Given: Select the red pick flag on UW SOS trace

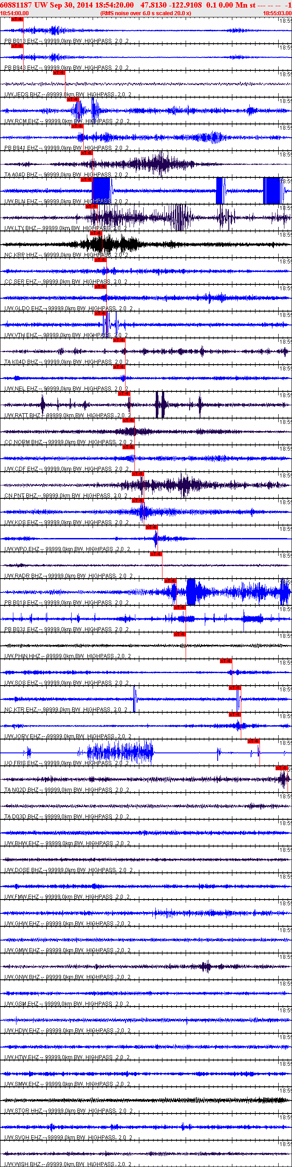Looking at the screenshot, I should (226, 661).
